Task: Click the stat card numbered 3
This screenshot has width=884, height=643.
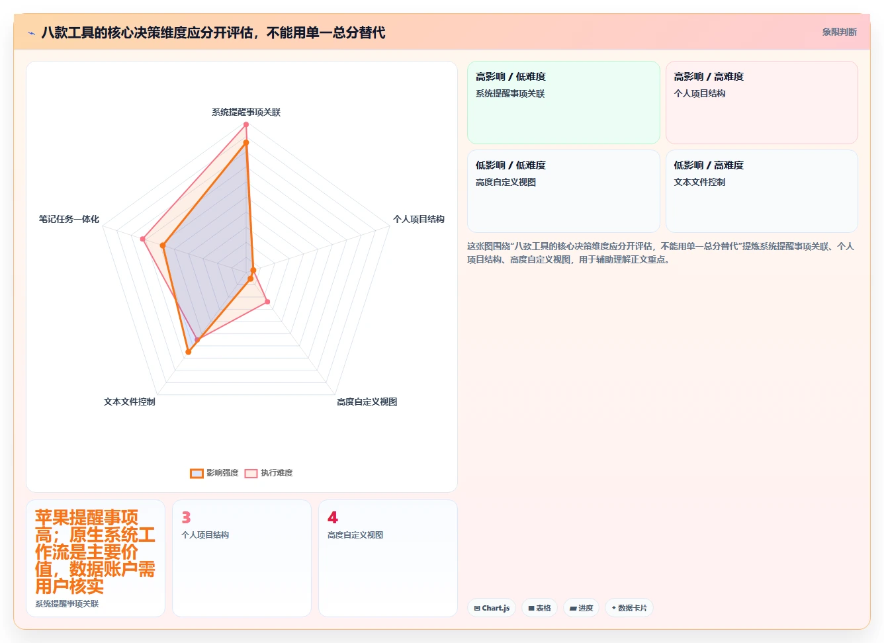Action: (x=242, y=558)
